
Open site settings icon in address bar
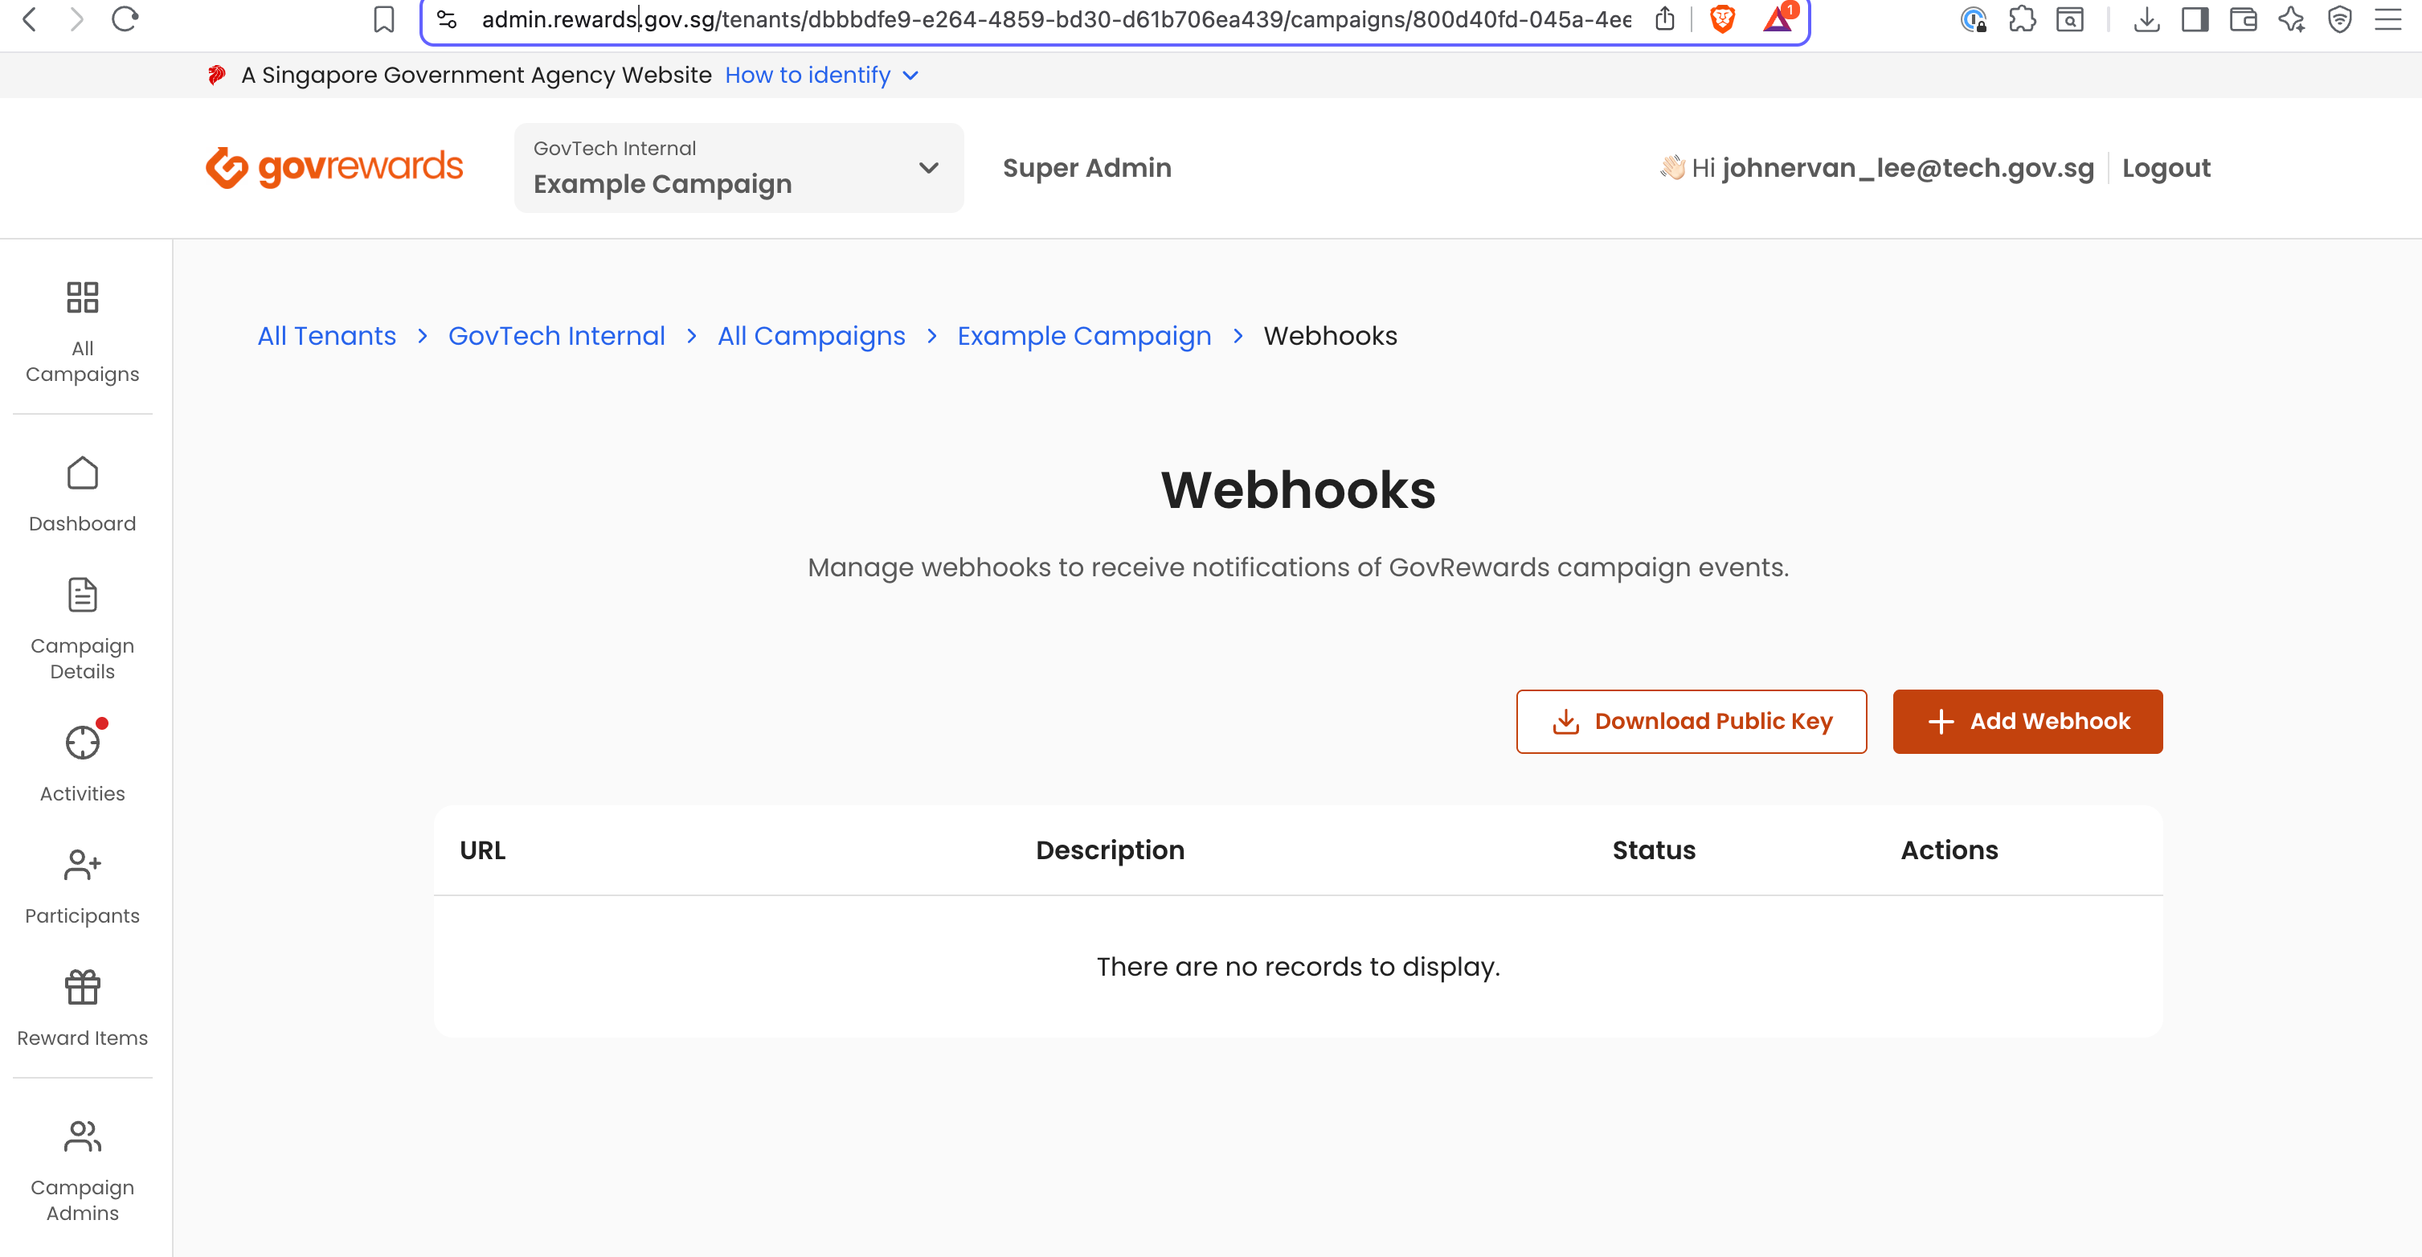(447, 18)
